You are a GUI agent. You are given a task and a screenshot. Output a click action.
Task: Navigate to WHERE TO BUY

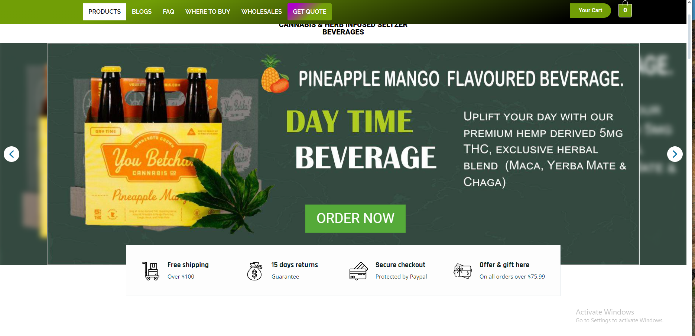tap(208, 12)
